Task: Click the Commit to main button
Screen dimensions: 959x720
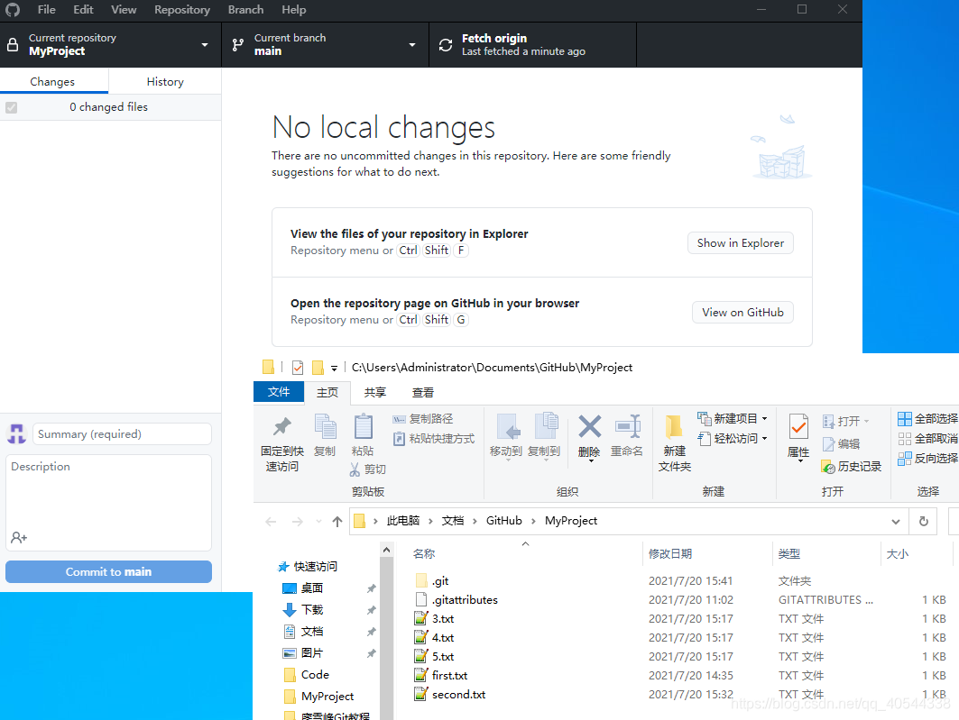Action: (109, 571)
